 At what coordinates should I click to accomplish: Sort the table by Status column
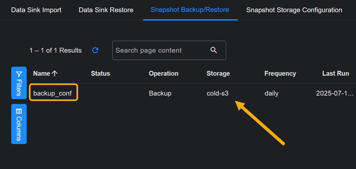(100, 73)
